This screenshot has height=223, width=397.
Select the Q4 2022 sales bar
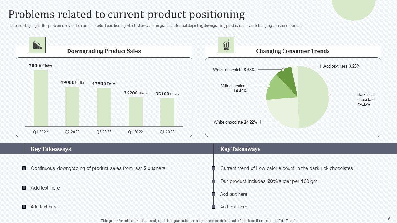[x=136, y=112]
